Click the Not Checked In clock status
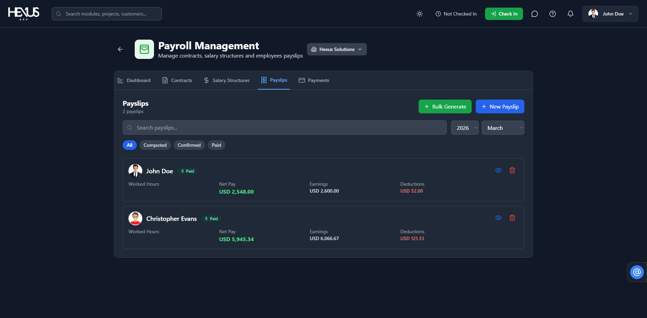647x318 pixels. (456, 14)
